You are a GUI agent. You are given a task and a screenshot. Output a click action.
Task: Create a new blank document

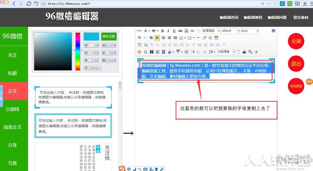click(x=238, y=52)
